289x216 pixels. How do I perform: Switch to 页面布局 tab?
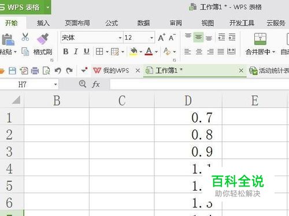[77, 23]
